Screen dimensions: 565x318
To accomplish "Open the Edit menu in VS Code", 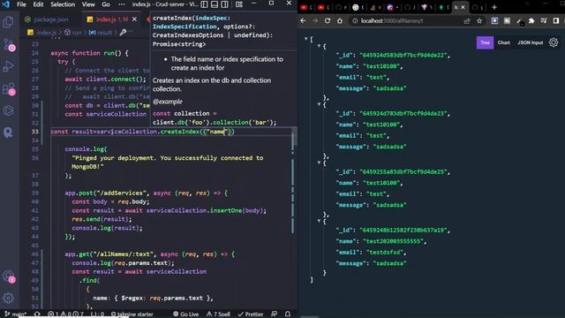I will [38, 4].
